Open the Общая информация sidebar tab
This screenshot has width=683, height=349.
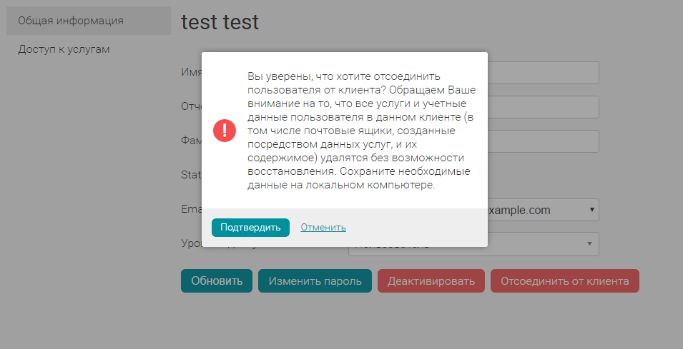[x=71, y=21]
